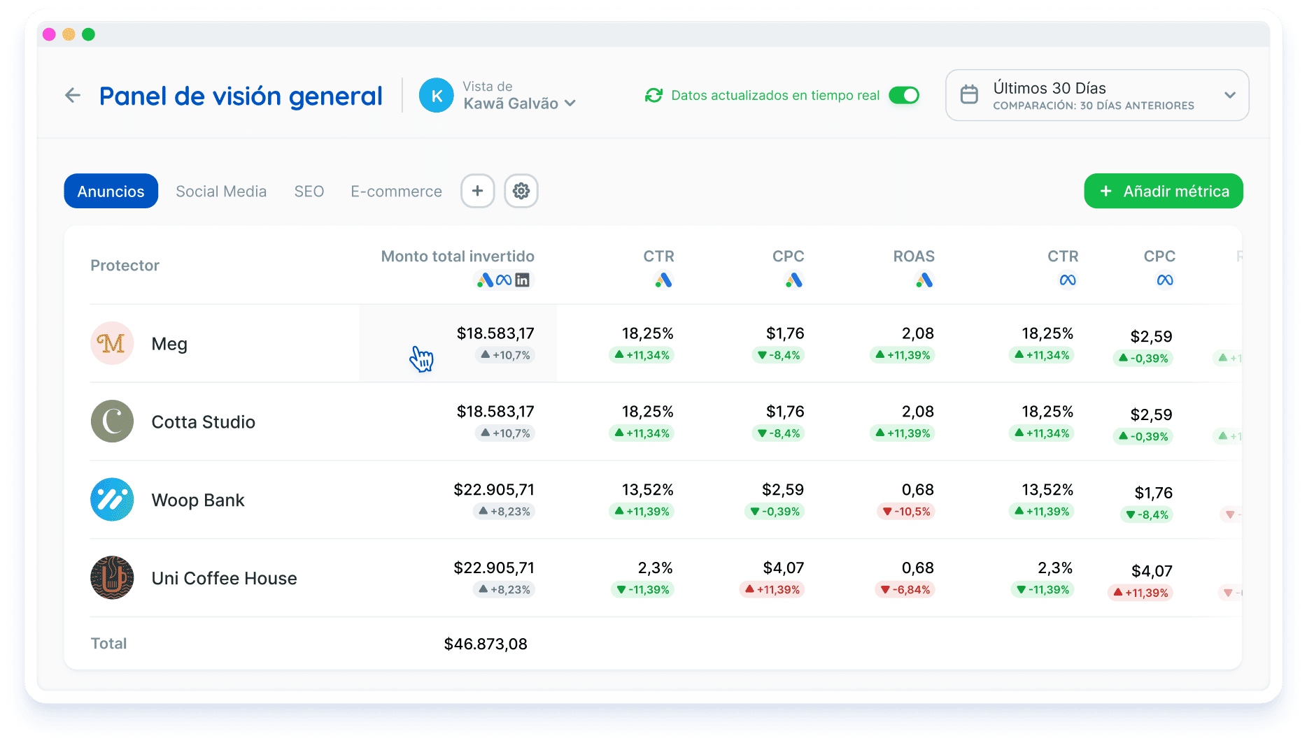This screenshot has height=743, width=1307.
Task: Select the Anuncios tab
Action: pos(111,191)
